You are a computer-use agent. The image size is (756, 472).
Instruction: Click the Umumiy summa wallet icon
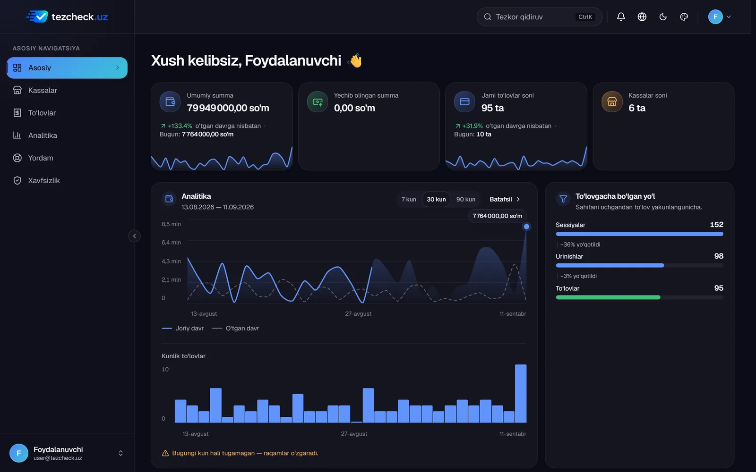[170, 101]
